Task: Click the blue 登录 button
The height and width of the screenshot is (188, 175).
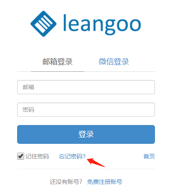Action: [x=86, y=134]
